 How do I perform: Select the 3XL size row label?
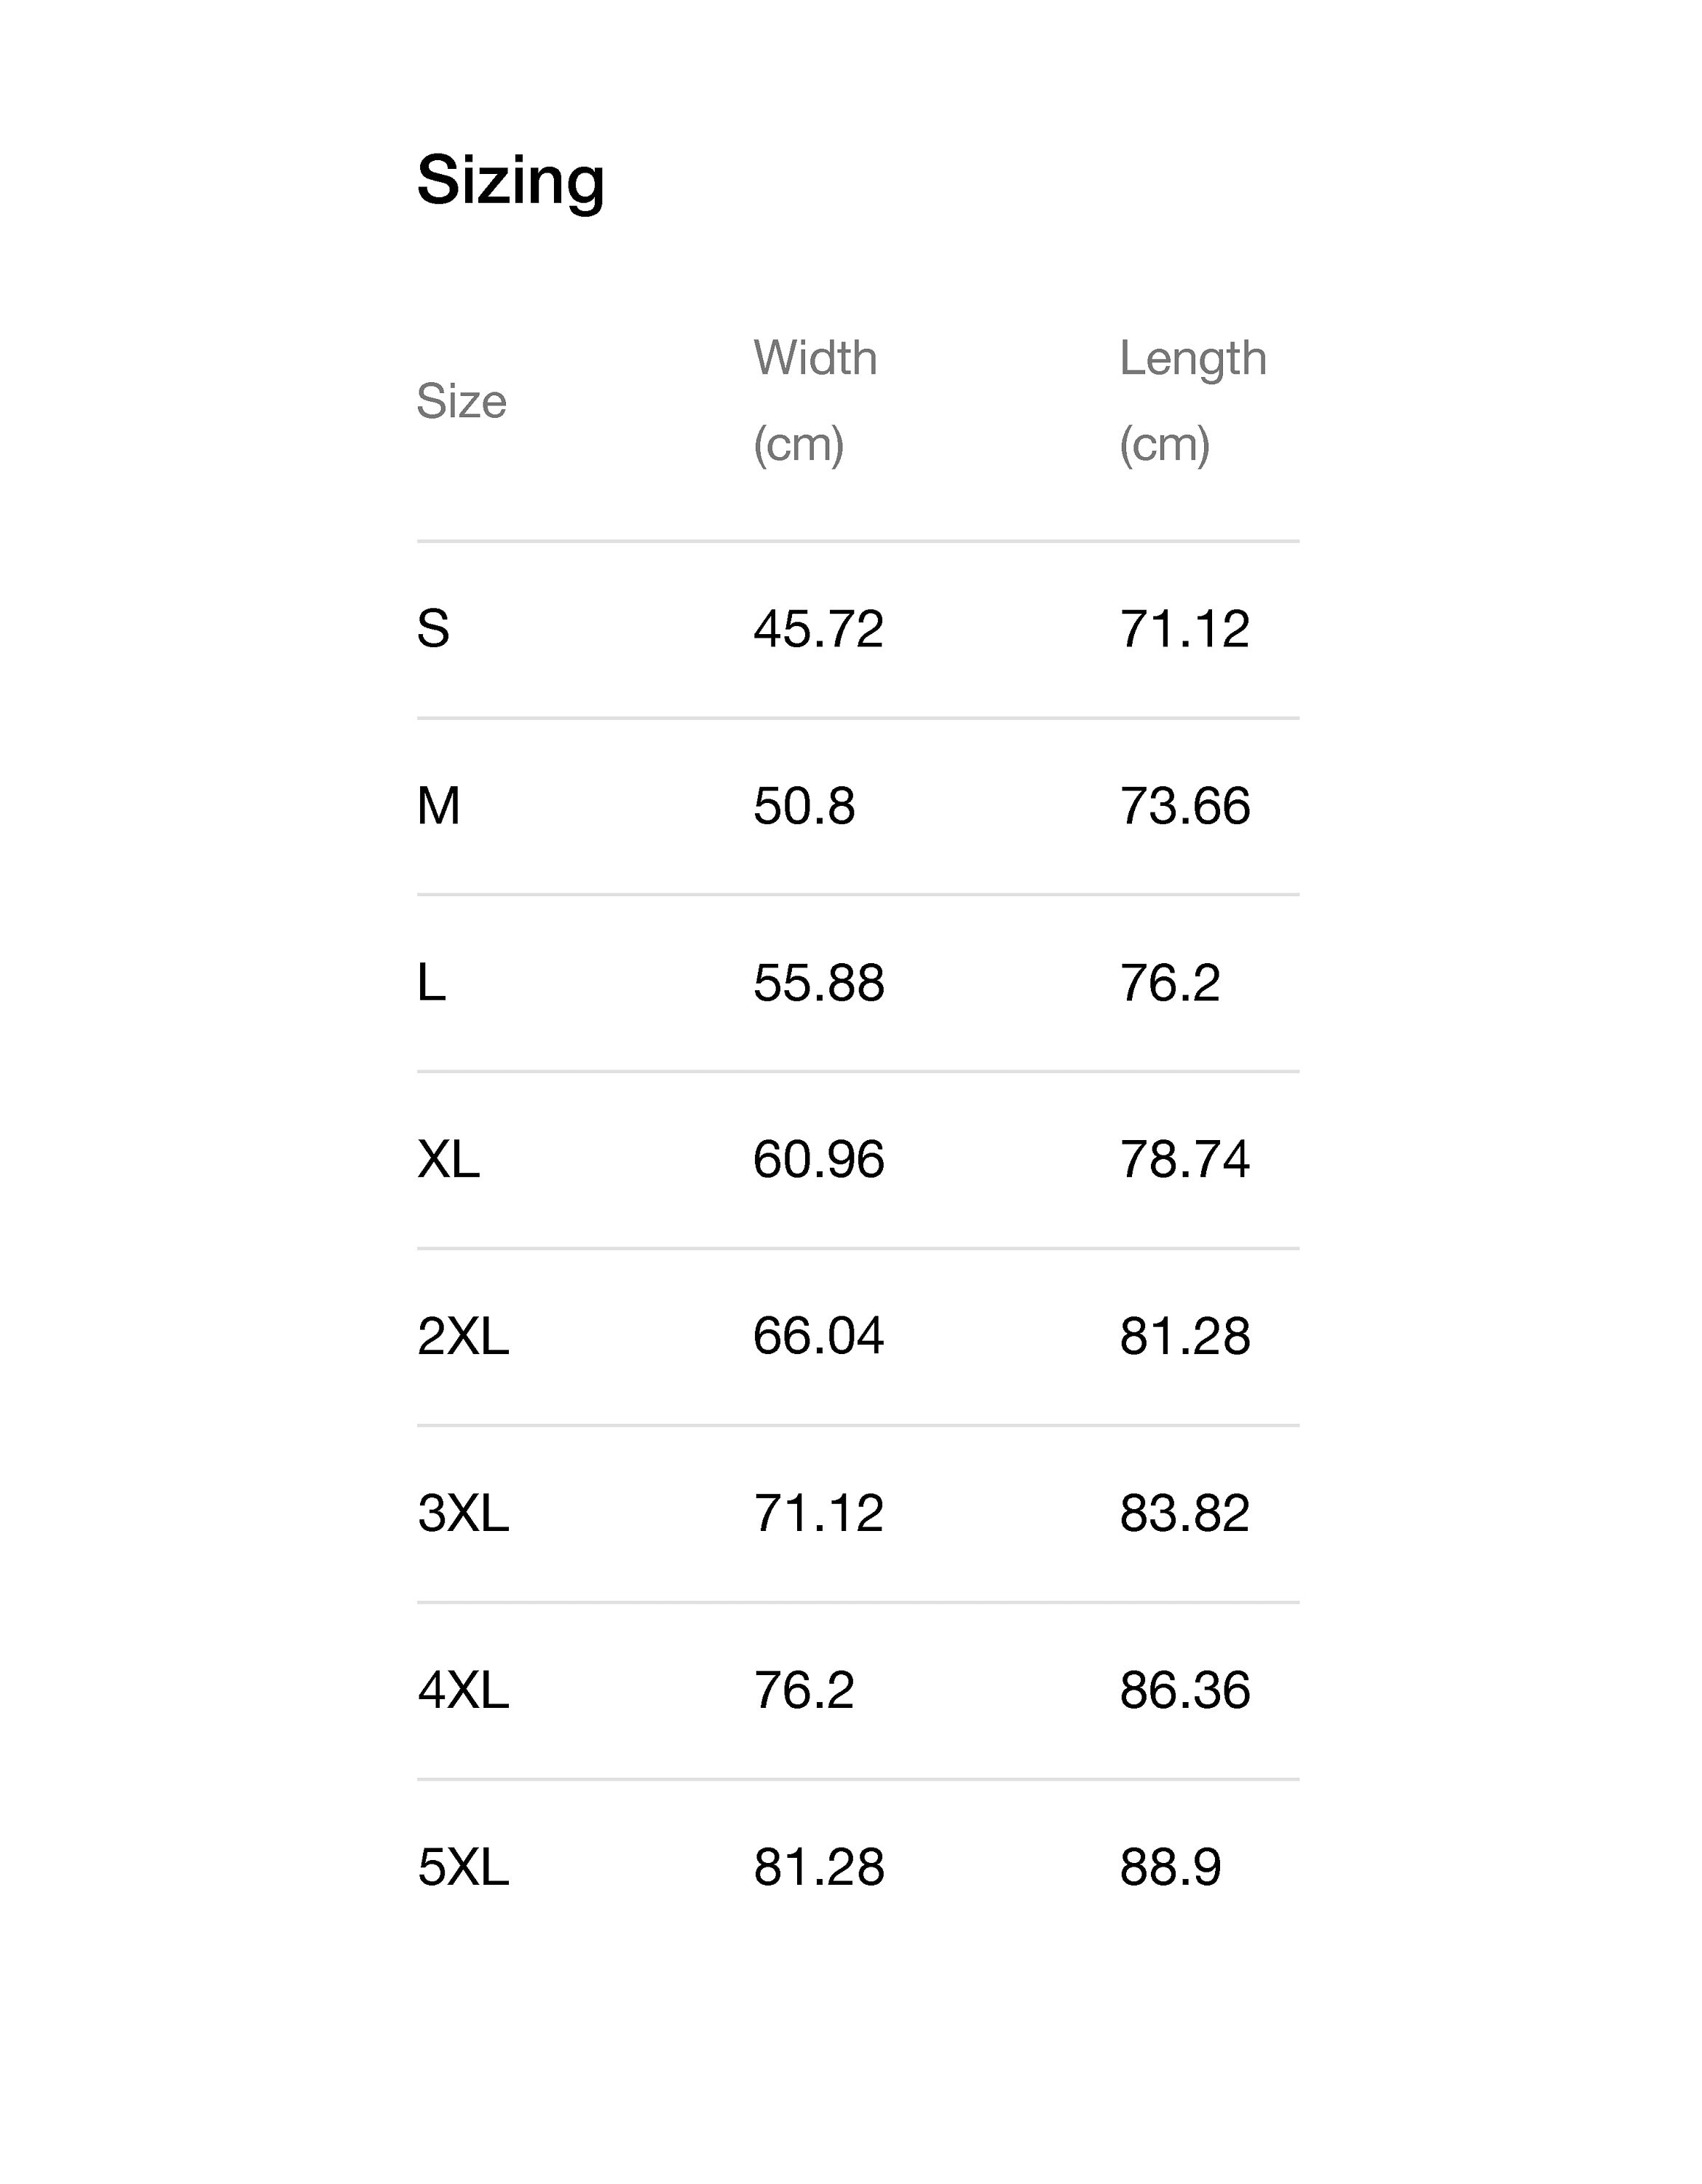(x=463, y=1513)
